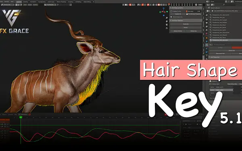The height and width of the screenshot is (151, 242).
Task: Click the Rekey button
Action: [x=186, y=27]
